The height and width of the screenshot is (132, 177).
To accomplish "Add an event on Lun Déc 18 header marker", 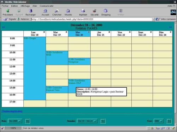I will coord(44,32).
